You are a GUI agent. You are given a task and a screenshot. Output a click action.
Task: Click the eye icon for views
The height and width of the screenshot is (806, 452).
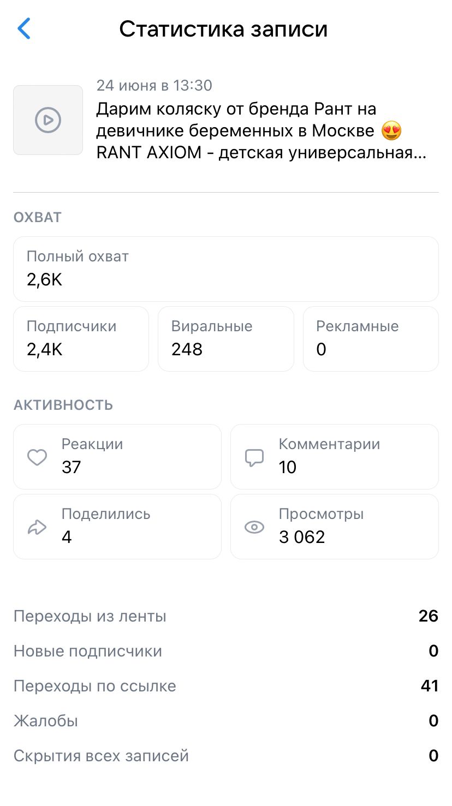[254, 527]
